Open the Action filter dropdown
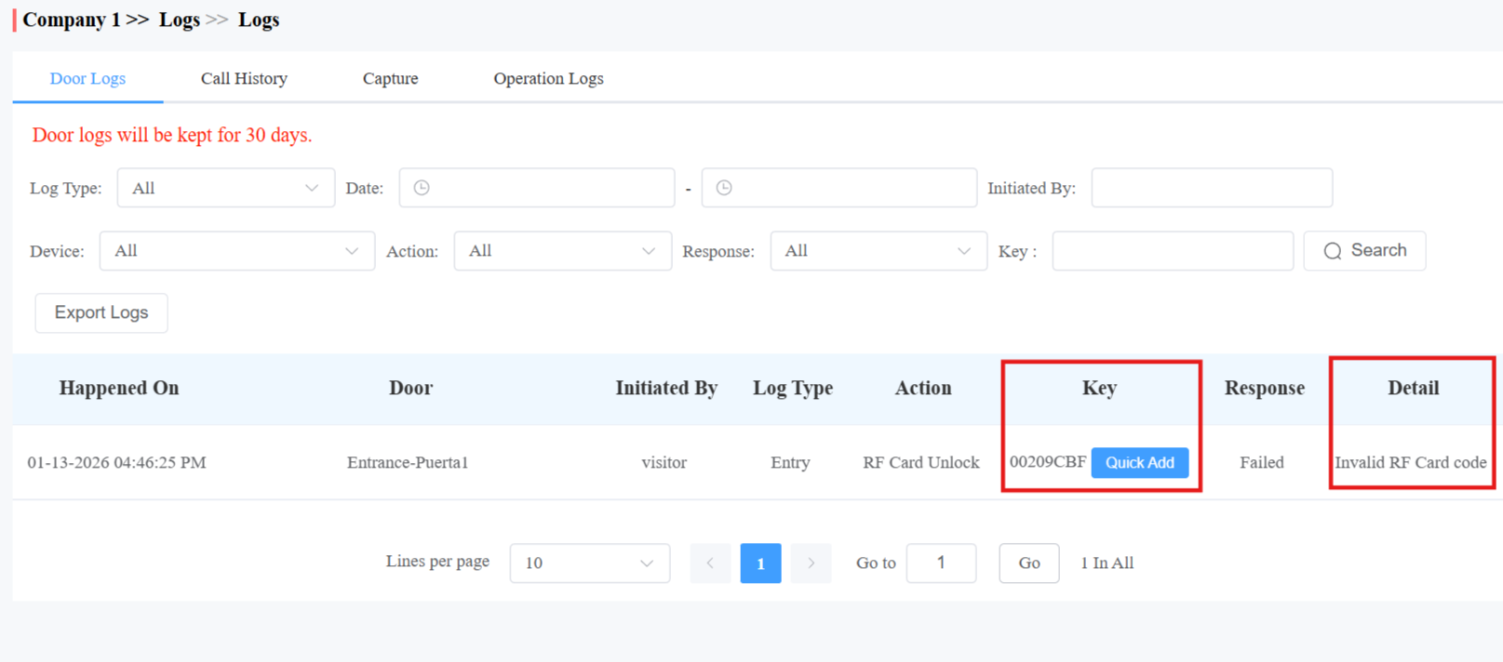1503x662 pixels. point(563,251)
